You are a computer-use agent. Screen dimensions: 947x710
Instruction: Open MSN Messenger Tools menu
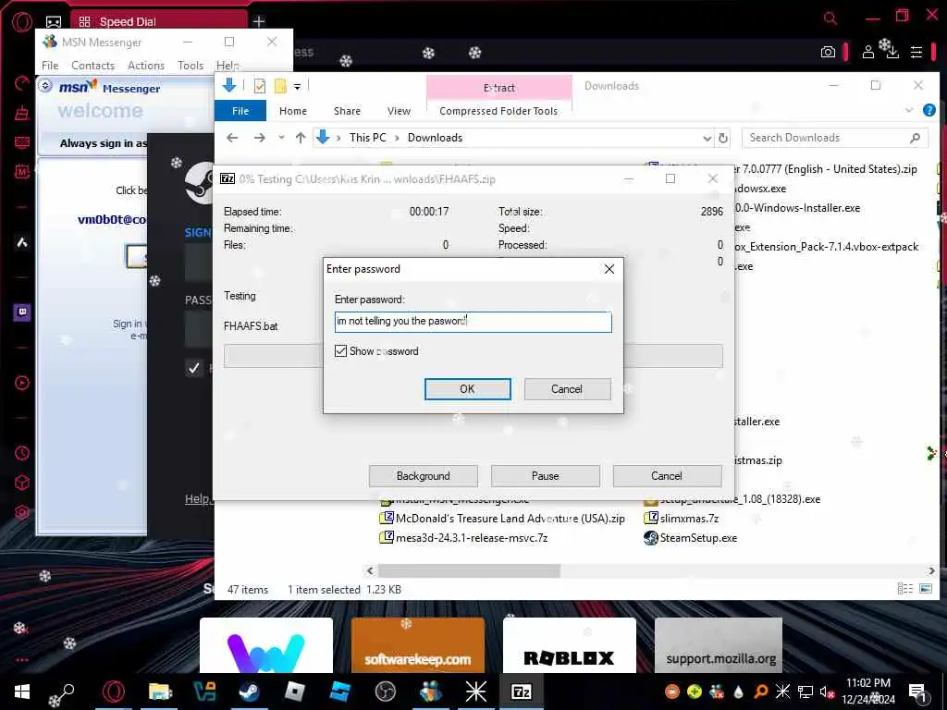[x=191, y=66]
